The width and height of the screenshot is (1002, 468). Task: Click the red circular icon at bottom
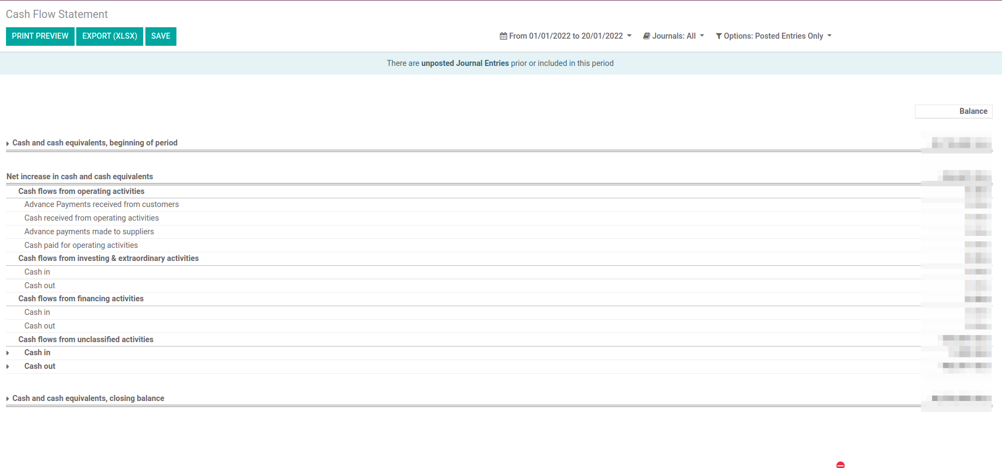coord(840,465)
